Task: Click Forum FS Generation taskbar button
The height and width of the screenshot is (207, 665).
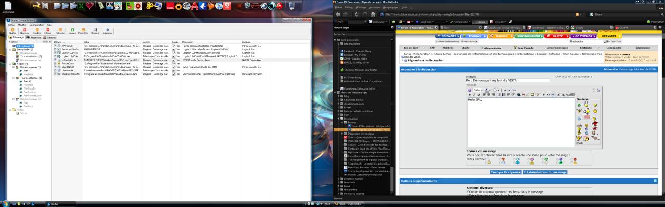Action: [x=349, y=204]
